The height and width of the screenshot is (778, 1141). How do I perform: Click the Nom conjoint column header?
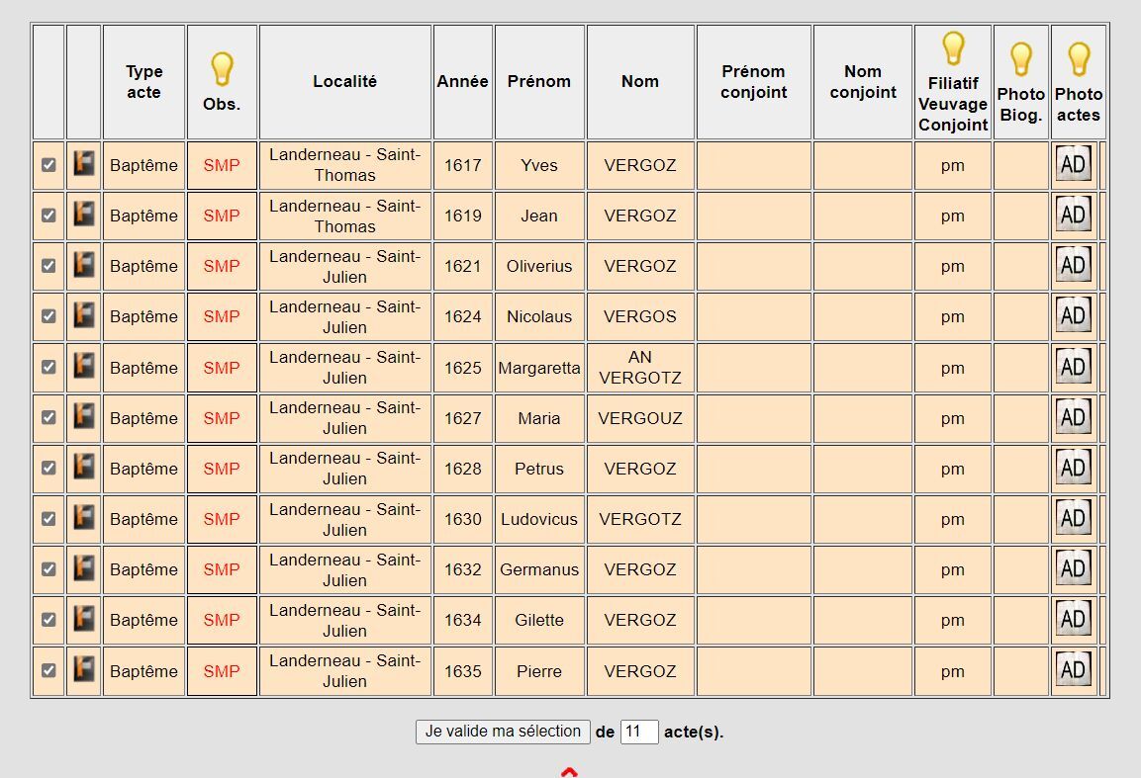[863, 81]
